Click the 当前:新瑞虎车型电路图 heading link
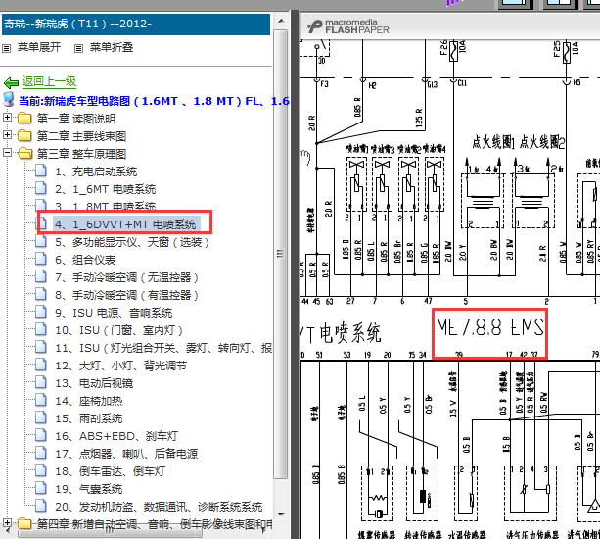 pyautogui.click(x=154, y=101)
